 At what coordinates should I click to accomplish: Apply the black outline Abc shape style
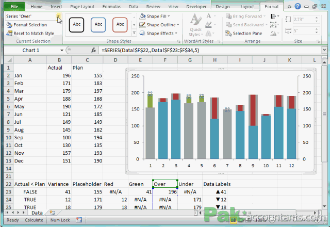tap(77, 25)
